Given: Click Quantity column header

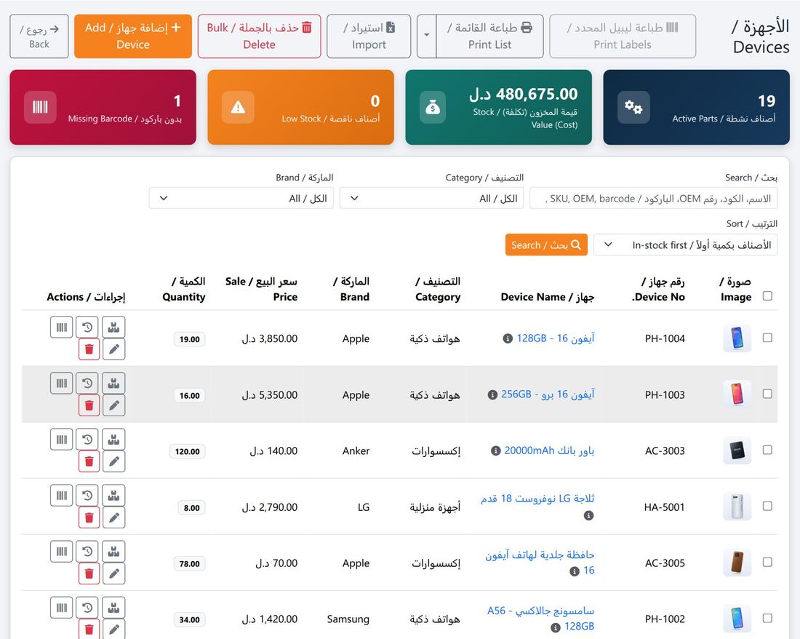Looking at the screenshot, I should pos(184,289).
